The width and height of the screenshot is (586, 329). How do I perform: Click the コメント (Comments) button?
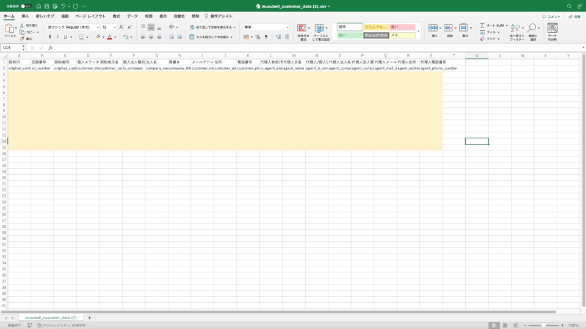point(551,16)
